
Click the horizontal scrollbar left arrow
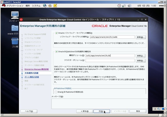pyautogui.click(x=2, y=115)
